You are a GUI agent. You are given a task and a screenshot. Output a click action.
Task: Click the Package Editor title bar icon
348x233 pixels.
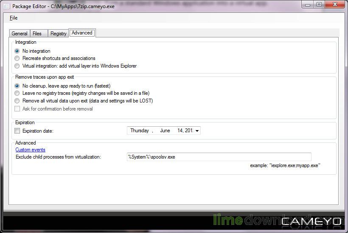click(x=7, y=6)
